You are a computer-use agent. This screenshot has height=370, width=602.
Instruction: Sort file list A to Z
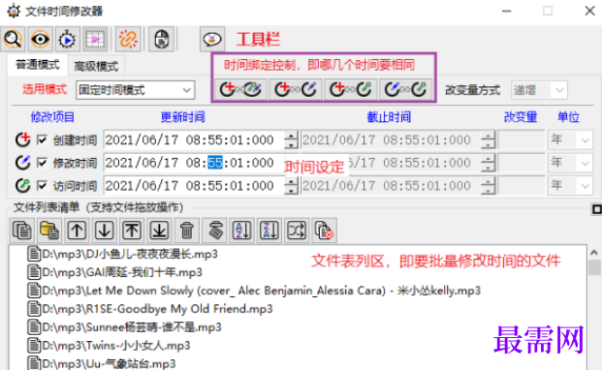[242, 231]
